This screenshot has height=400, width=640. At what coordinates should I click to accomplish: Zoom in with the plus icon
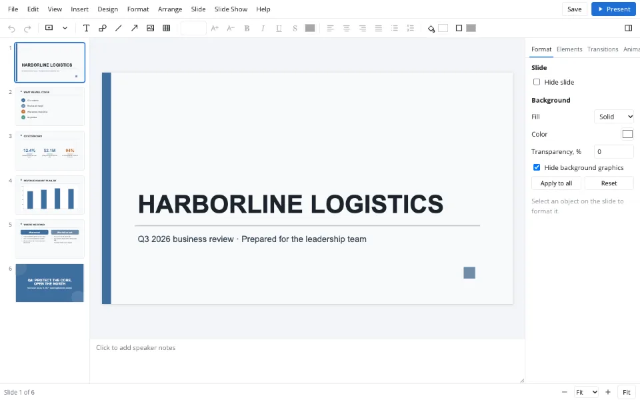tap(608, 392)
